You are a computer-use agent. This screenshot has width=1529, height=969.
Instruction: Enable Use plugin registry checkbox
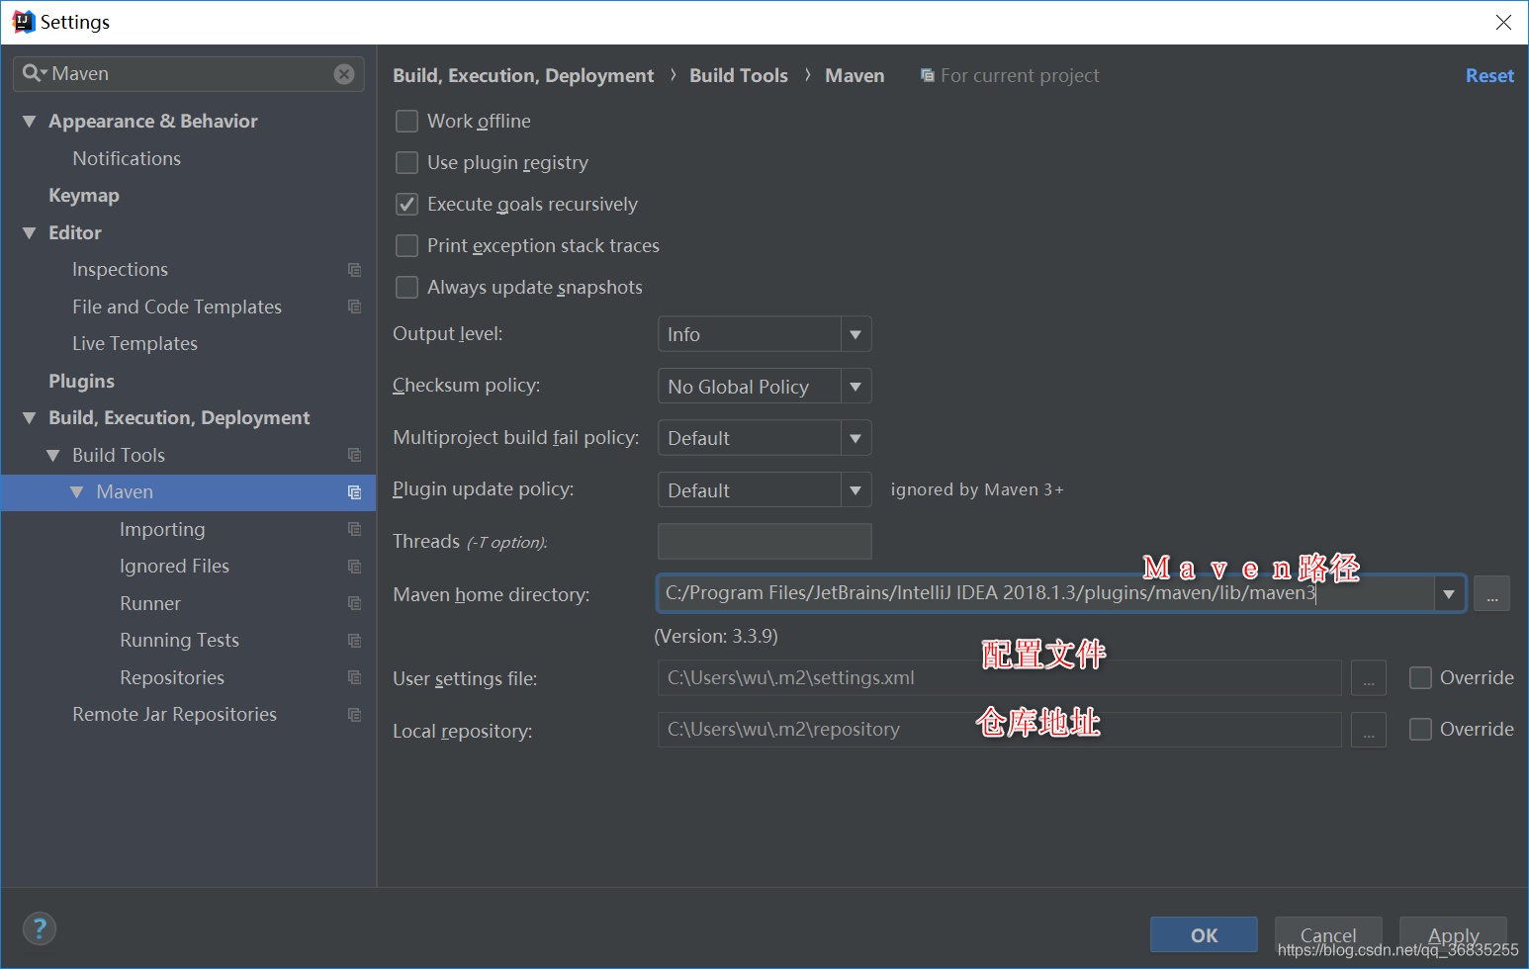[406, 162]
